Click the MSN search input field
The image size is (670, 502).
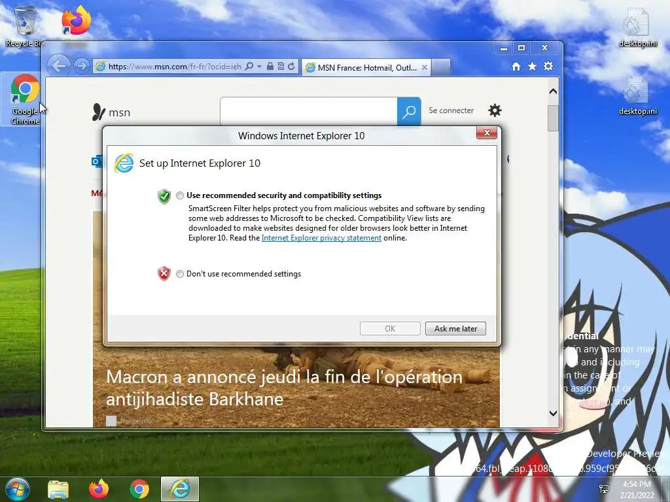point(309,111)
